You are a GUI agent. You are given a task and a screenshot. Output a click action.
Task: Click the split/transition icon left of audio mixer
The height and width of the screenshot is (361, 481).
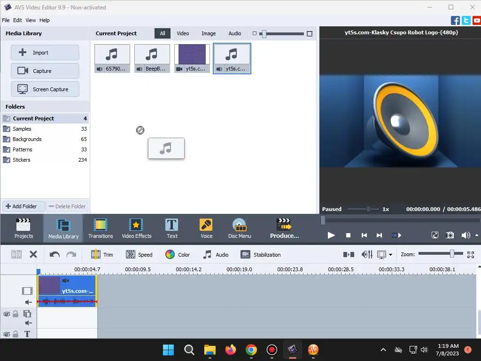click(349, 254)
